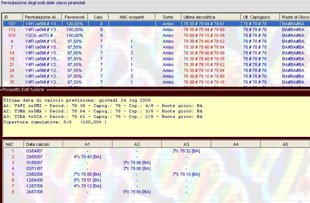Viewport: 310px width, 203px height.
Task: Click the A1 column header
Action: point(87,144)
